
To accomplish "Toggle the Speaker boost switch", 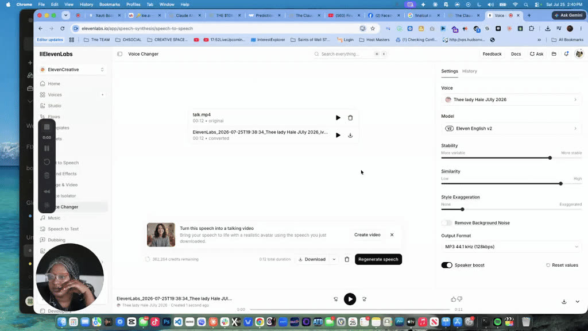I will [447, 265].
